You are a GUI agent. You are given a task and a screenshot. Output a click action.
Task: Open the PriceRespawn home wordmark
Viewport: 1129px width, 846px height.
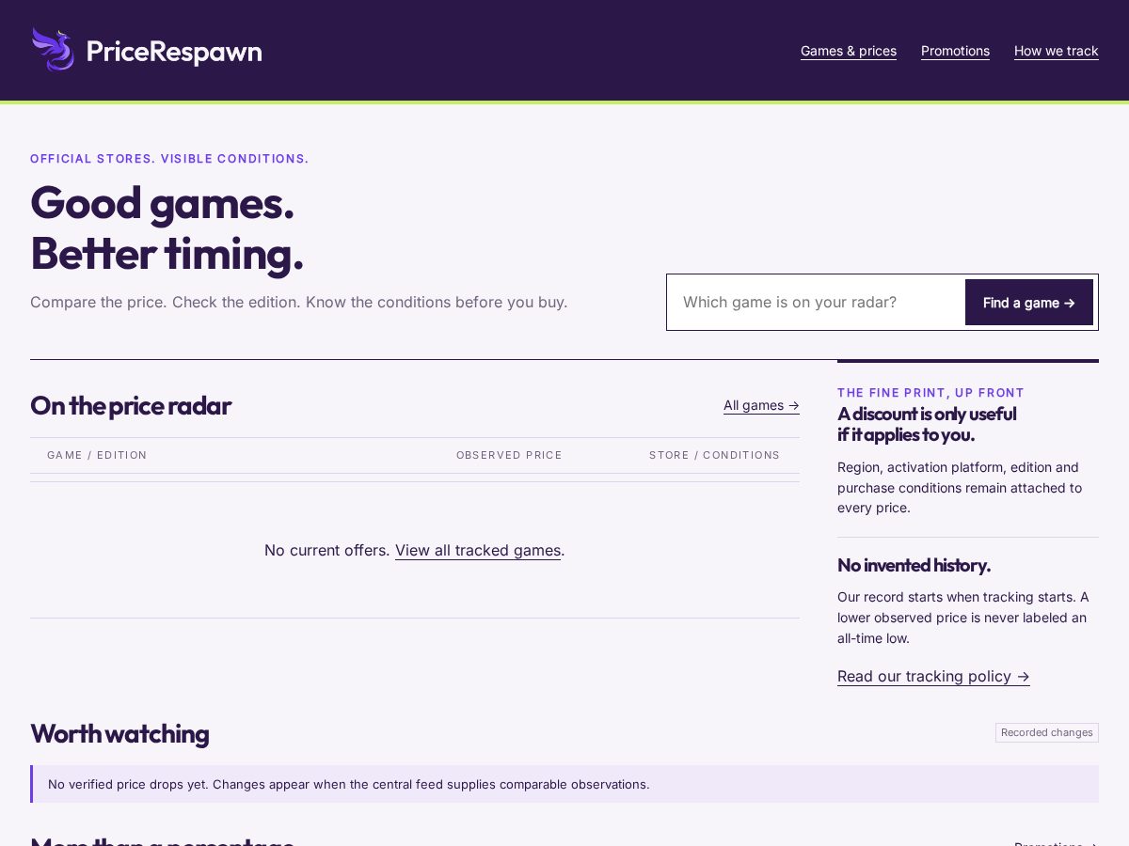click(174, 51)
